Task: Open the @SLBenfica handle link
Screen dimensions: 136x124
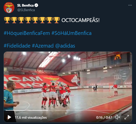Action: [x=26, y=10]
